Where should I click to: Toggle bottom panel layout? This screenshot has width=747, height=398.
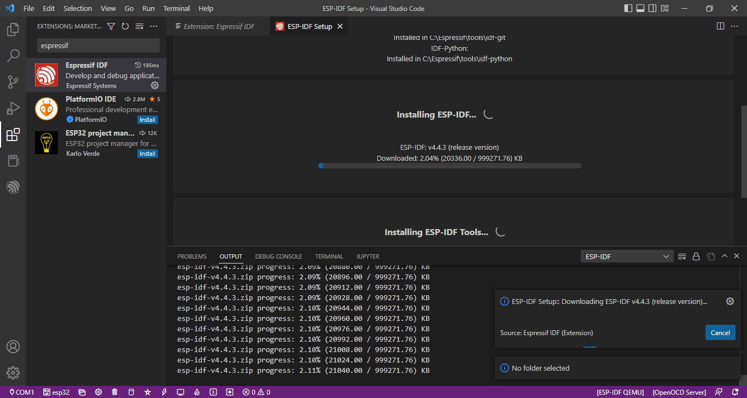(x=640, y=9)
